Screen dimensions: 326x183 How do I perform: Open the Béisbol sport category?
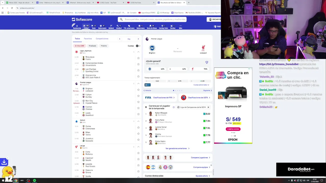111,27
